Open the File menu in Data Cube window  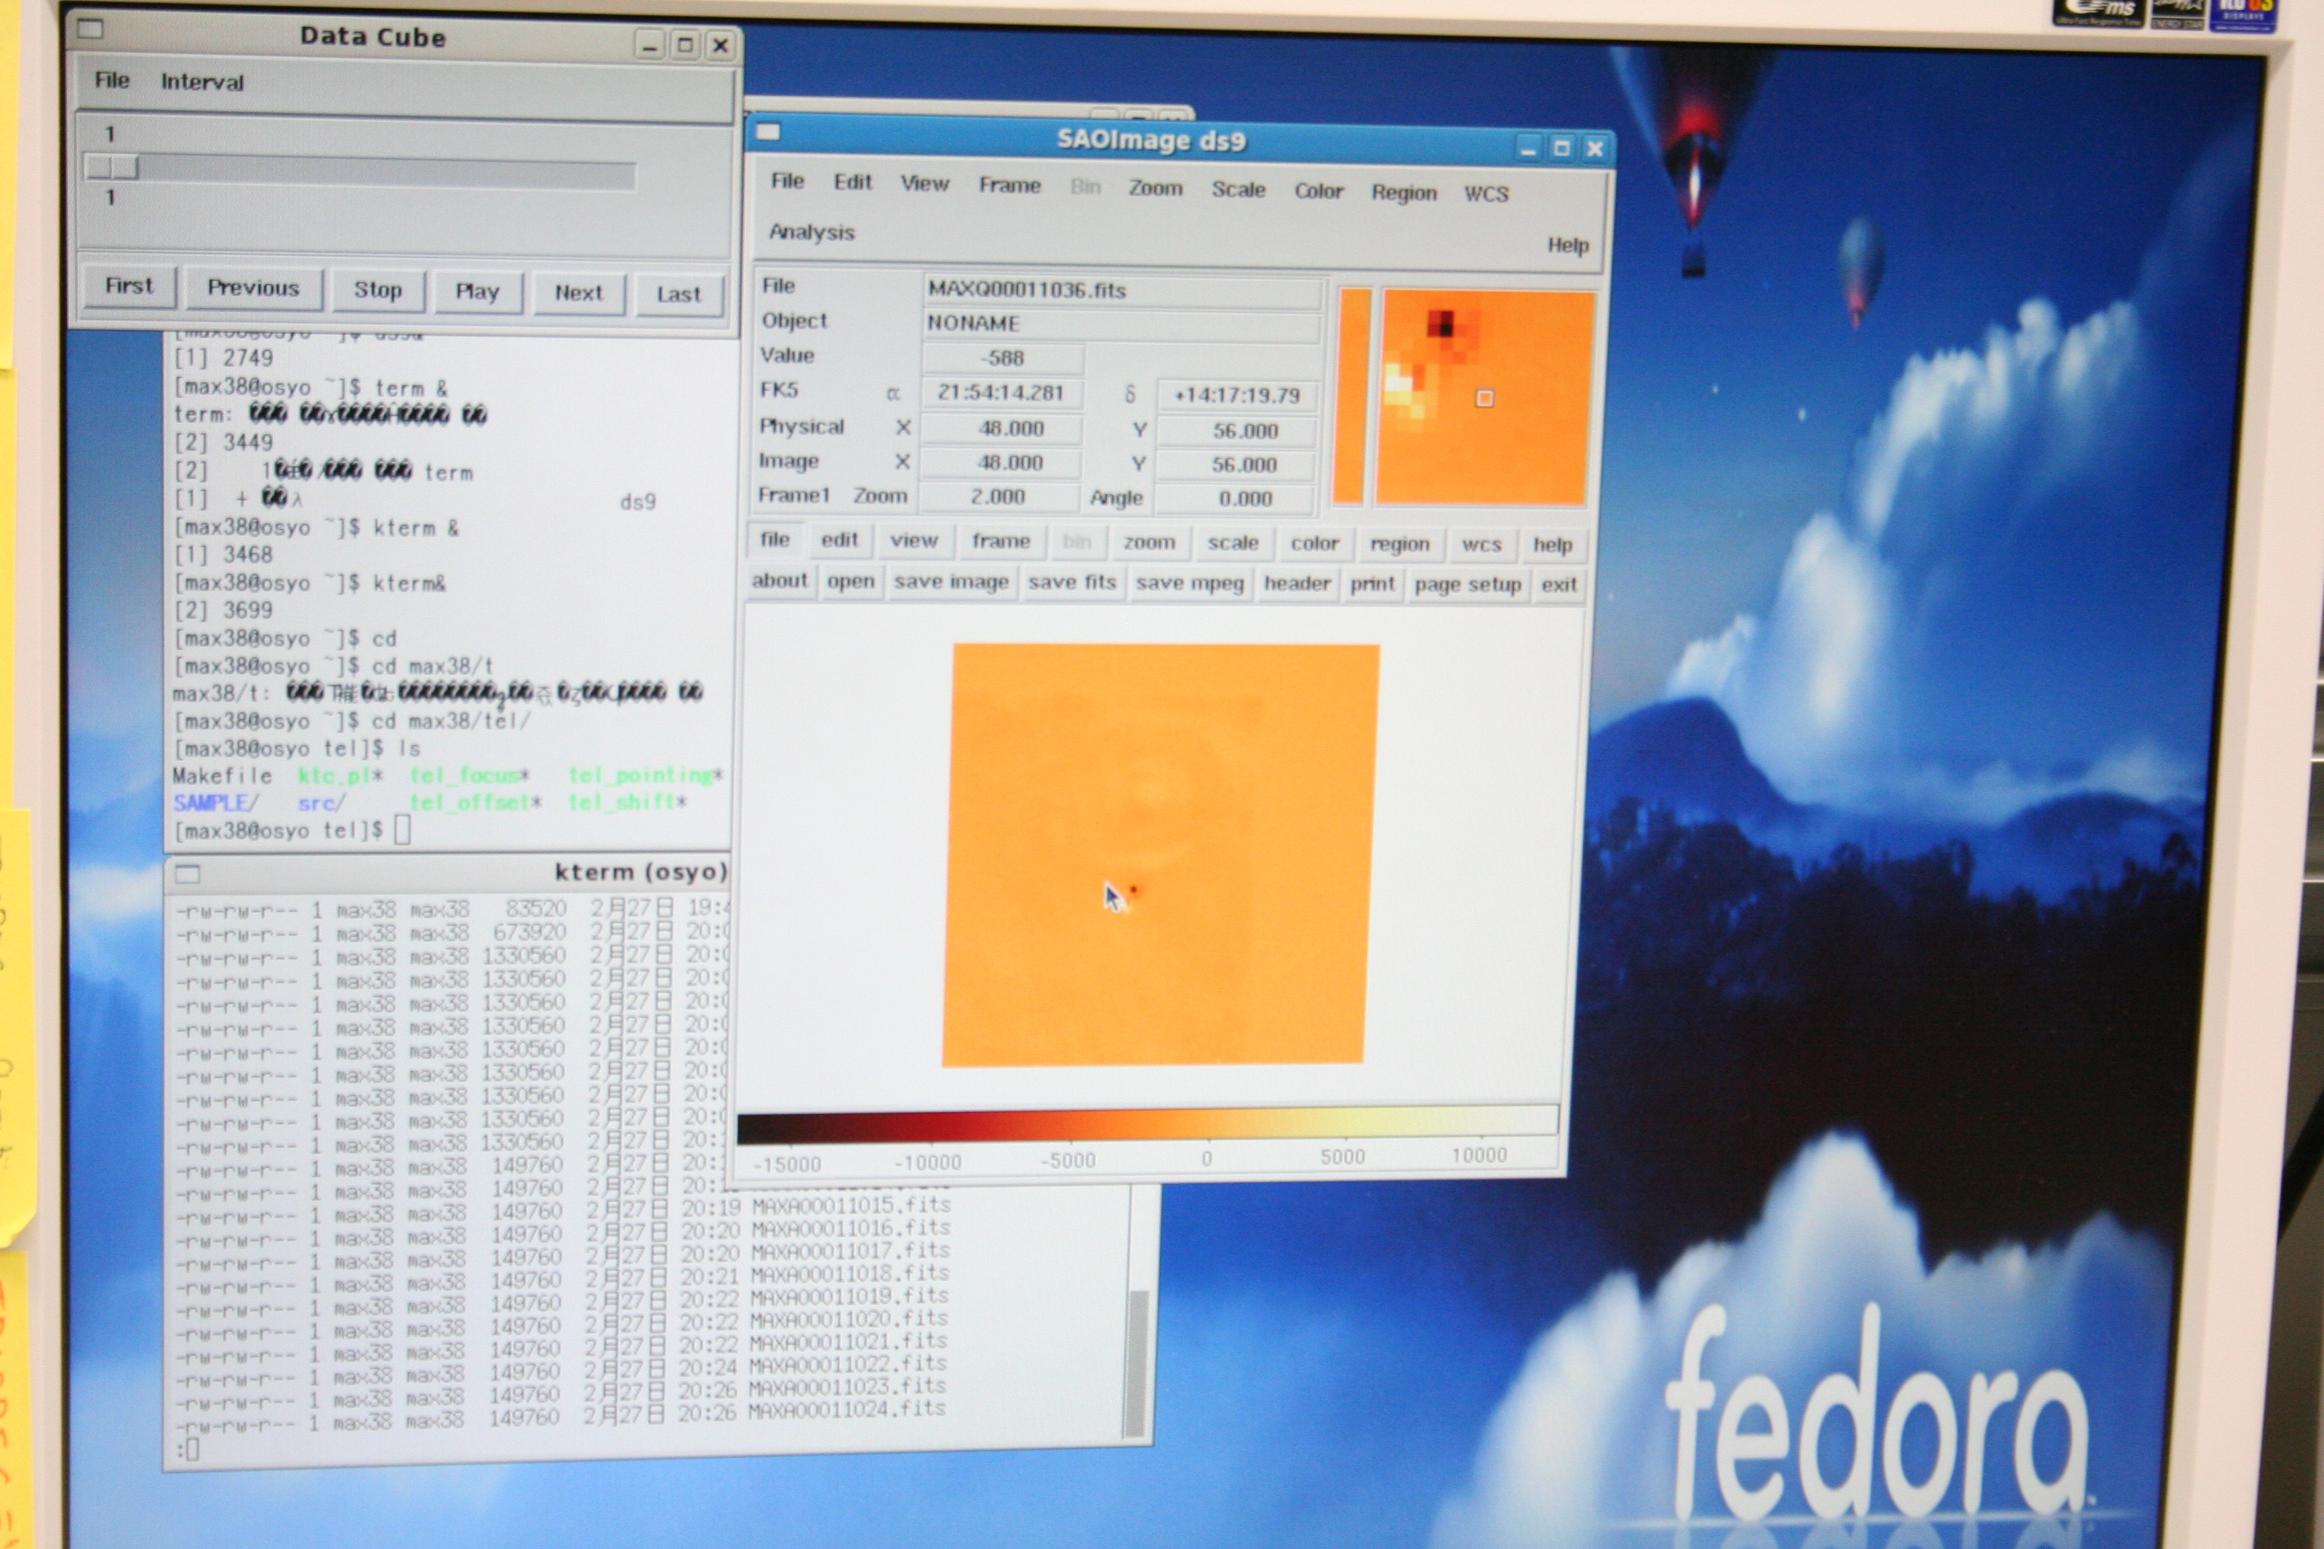(x=112, y=80)
